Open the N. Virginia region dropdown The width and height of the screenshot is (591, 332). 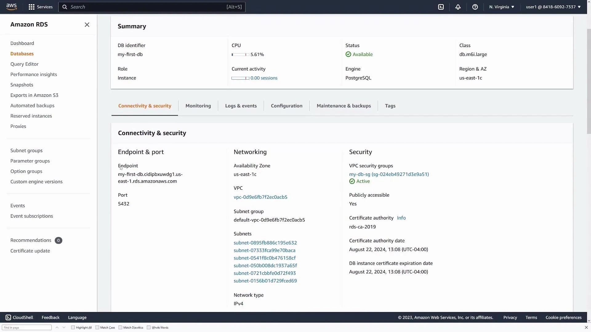501,7
